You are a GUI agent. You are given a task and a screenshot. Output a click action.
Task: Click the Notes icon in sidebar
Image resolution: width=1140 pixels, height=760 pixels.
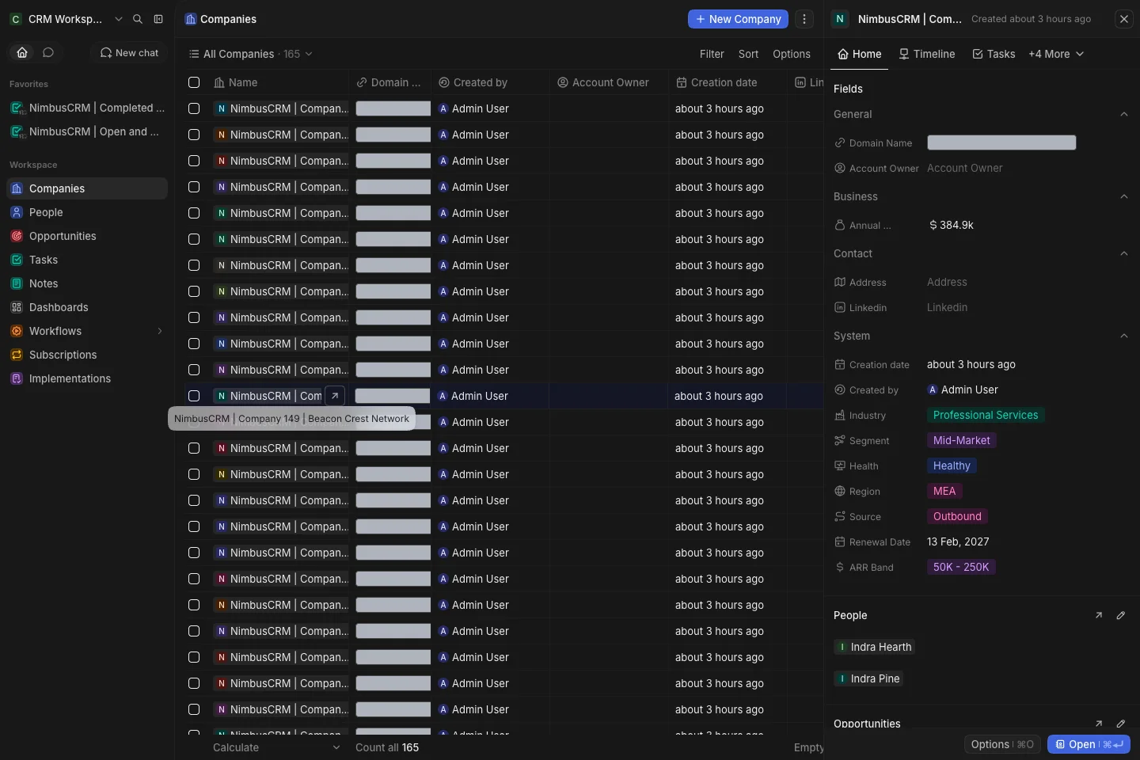coord(17,283)
